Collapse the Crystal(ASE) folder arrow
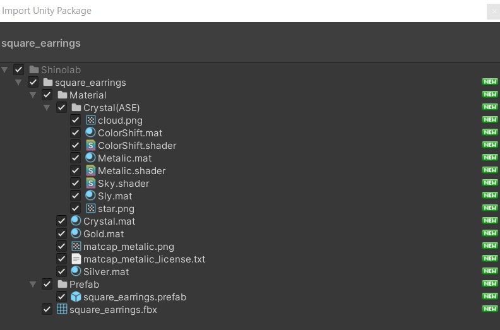 (47, 107)
